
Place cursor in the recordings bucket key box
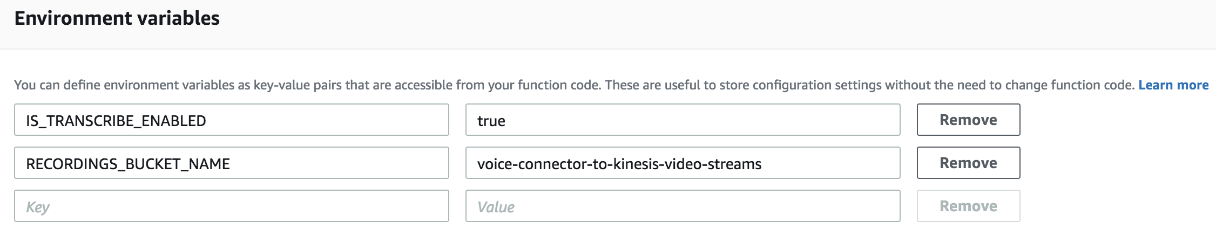231,163
